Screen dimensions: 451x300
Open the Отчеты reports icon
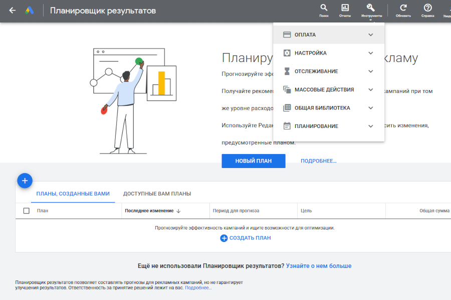click(x=345, y=8)
